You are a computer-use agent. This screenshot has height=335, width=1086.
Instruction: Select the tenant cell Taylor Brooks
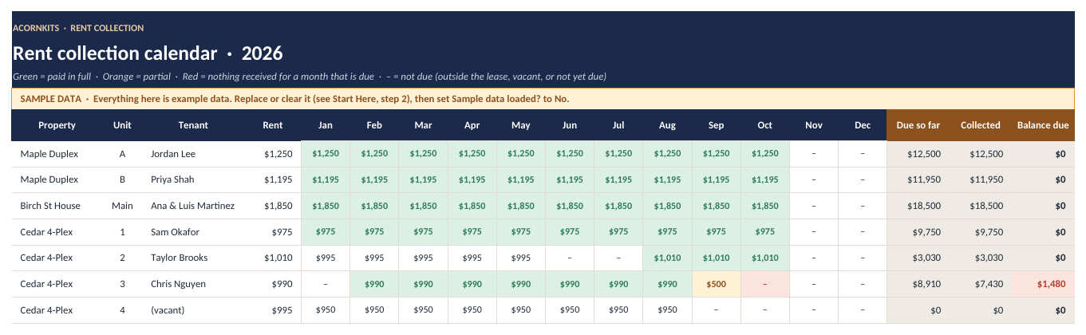pyautogui.click(x=193, y=258)
